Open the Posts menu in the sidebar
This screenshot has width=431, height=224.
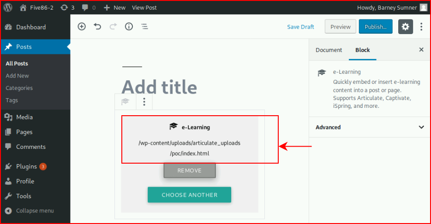35,47
